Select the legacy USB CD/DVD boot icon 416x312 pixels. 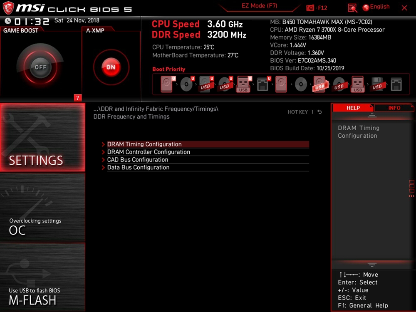339,84
